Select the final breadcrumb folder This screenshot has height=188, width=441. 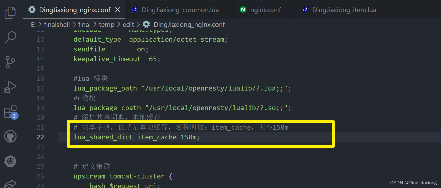coord(84,24)
